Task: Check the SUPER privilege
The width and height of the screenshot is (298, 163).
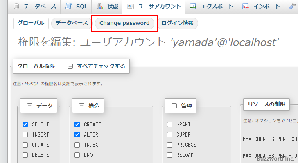Action: (170, 134)
